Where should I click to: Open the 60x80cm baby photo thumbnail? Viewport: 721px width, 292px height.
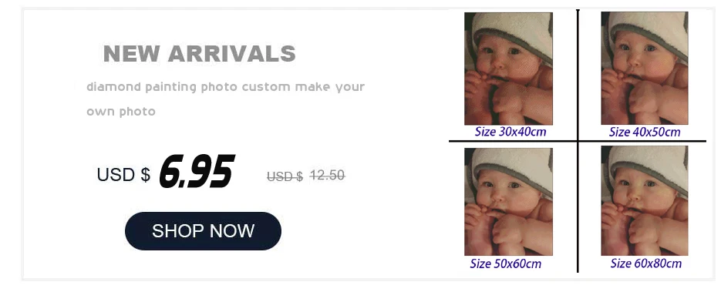645,200
